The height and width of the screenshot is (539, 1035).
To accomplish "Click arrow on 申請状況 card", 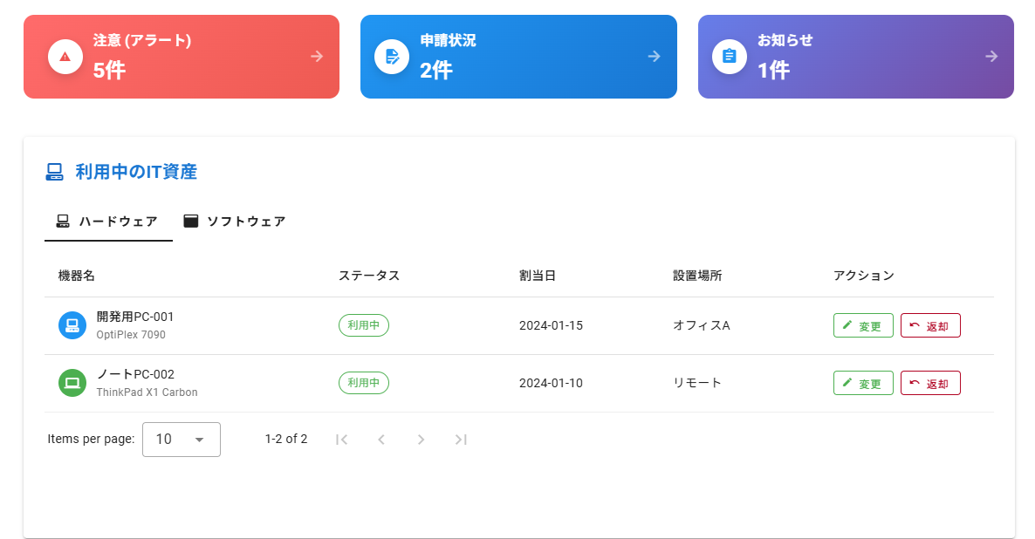I will click(655, 57).
